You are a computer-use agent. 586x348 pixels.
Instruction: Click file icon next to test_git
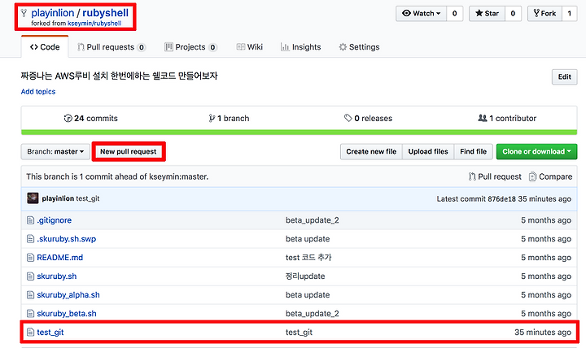(30, 333)
